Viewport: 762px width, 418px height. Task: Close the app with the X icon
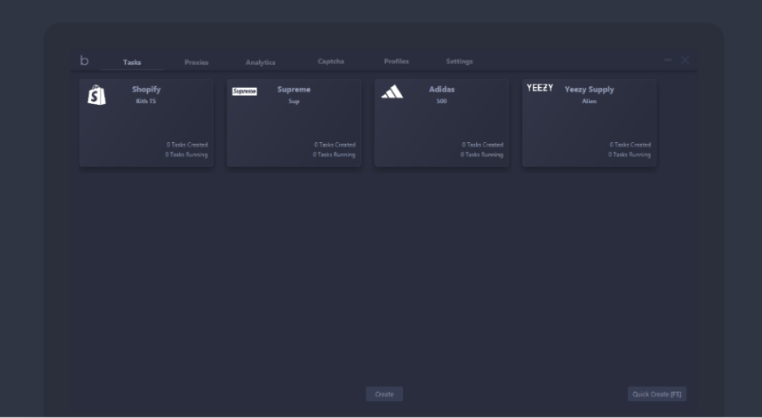point(685,60)
